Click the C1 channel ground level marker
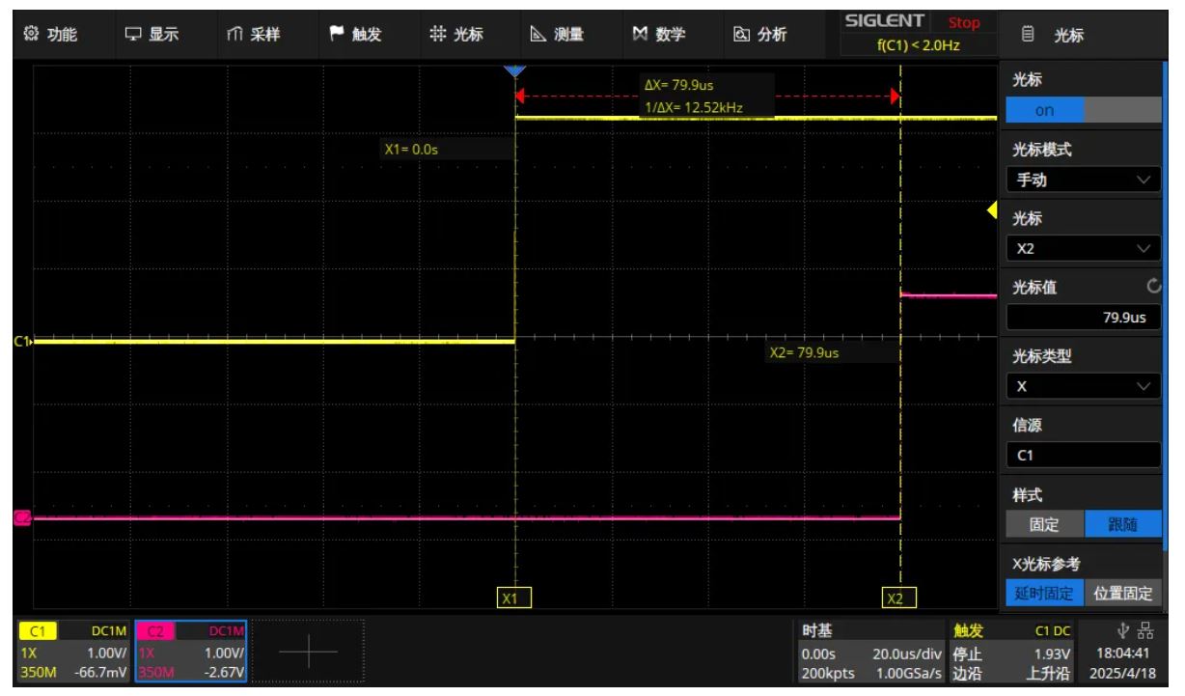This screenshot has height=696, width=1185. pos(22,341)
